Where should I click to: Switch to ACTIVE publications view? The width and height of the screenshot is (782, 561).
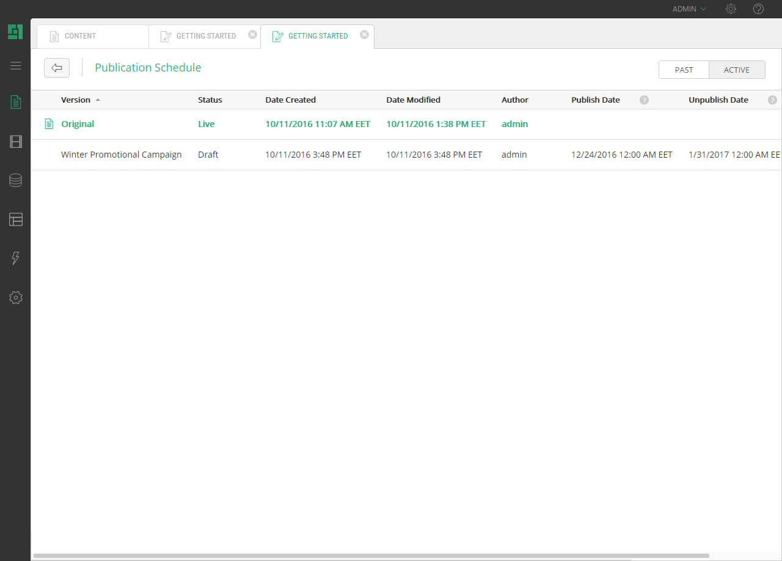[737, 70]
